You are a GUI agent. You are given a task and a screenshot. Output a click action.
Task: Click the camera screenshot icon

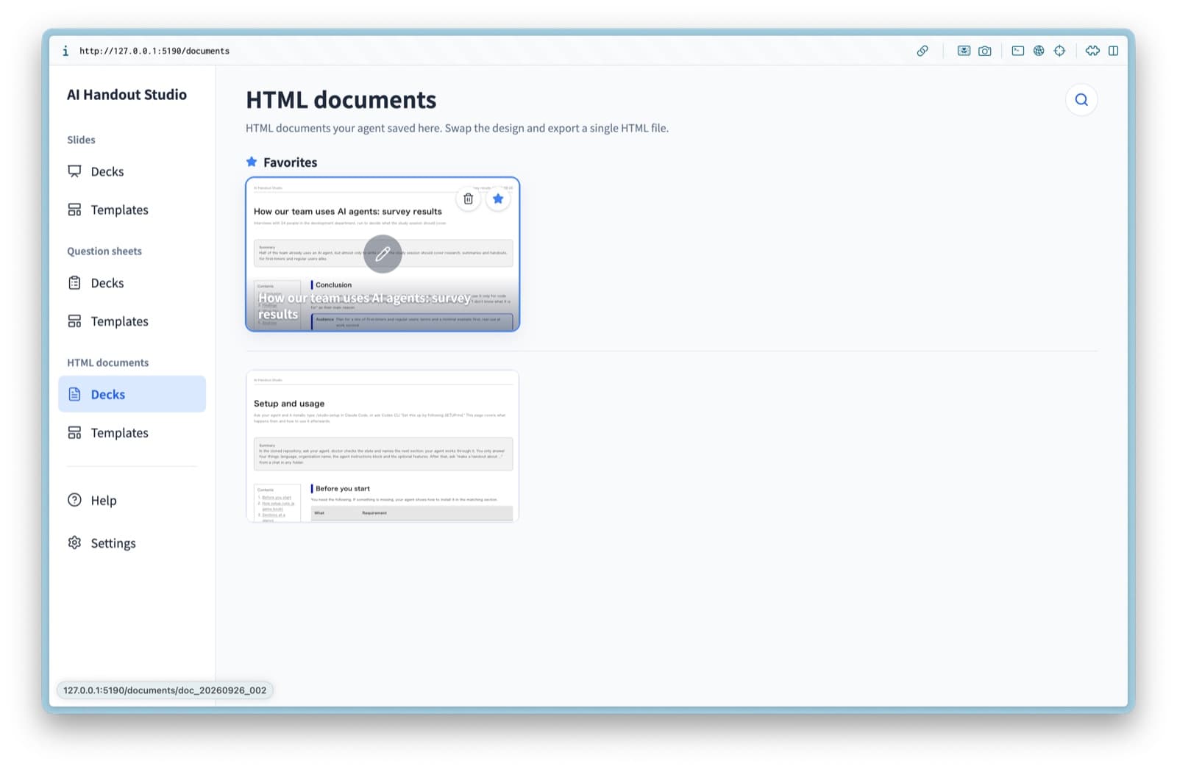coord(985,51)
